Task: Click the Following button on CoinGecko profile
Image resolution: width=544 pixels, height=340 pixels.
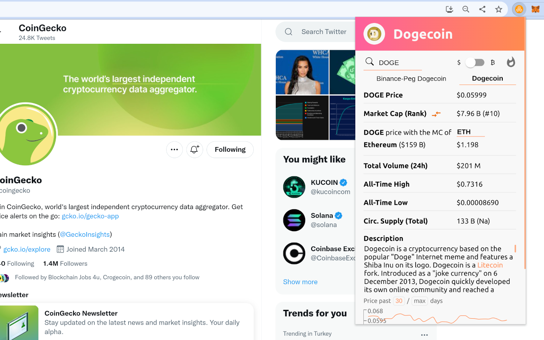Action: 230,150
